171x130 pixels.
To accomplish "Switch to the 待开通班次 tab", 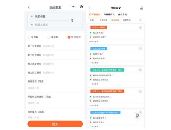I will coord(109,14).
